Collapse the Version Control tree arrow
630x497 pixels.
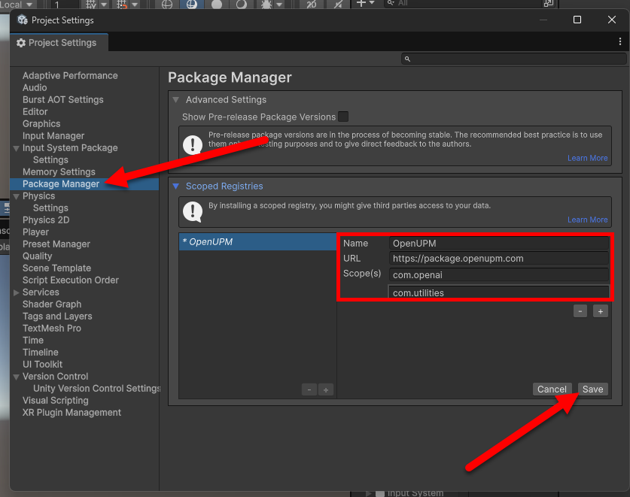pos(16,377)
